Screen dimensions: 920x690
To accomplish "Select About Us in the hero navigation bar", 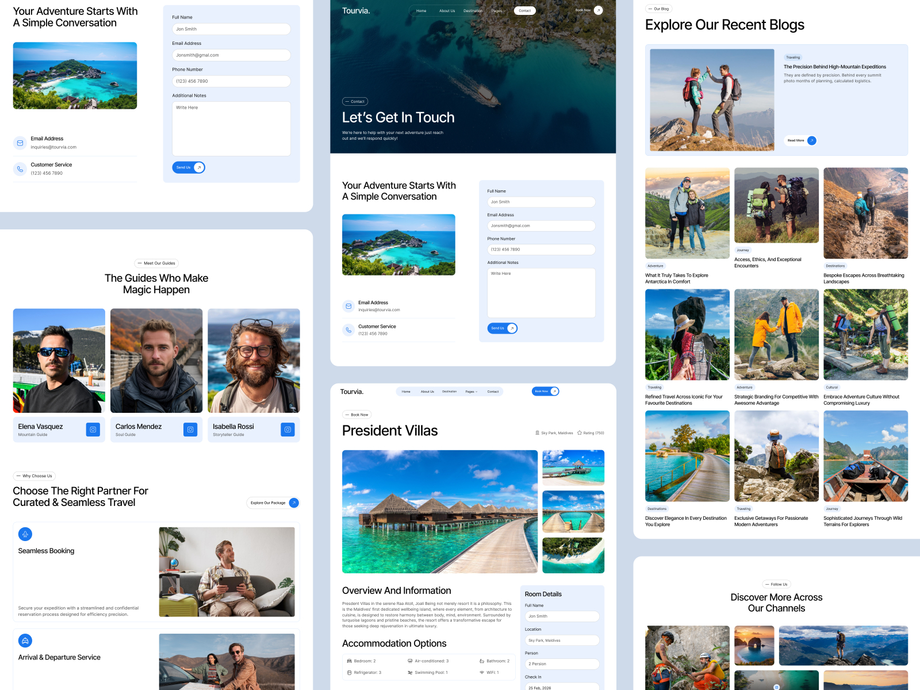I will tap(447, 11).
